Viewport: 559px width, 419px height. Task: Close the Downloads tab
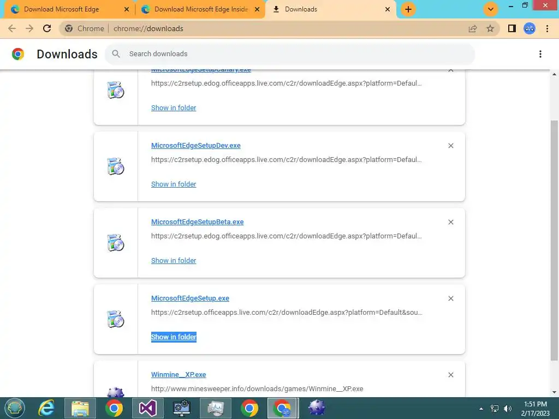388,9
